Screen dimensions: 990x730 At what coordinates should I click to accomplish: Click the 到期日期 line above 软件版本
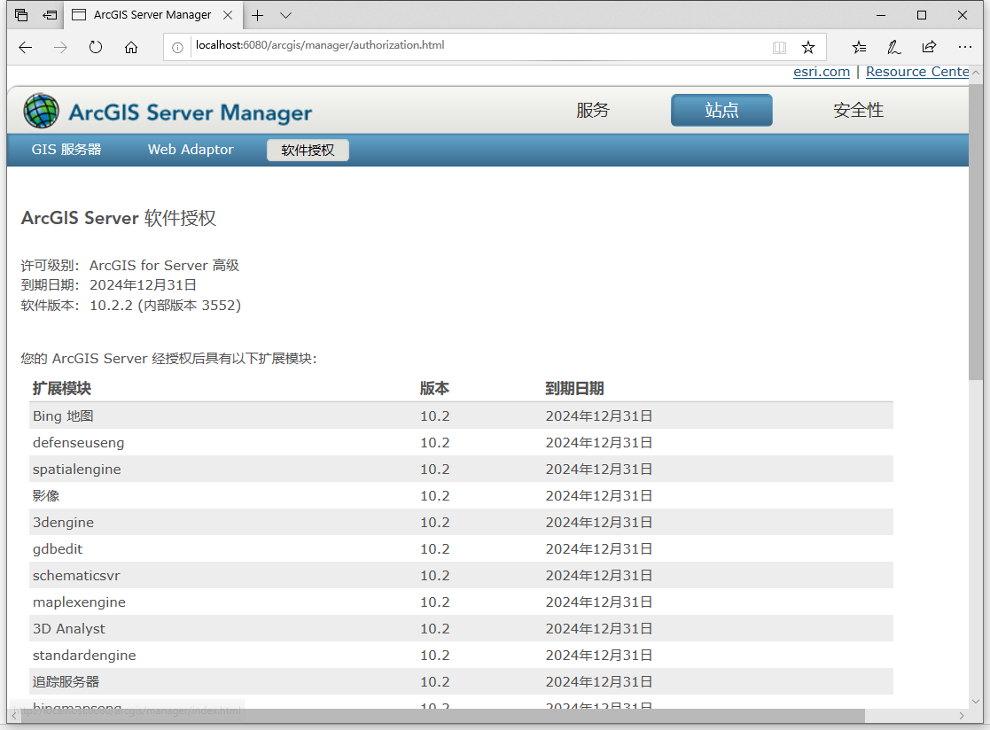(x=109, y=285)
